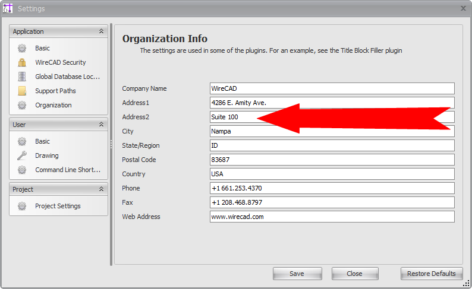Viewport: 472px width, 289px height.
Task: Click into the Phone field
Action: tap(332, 188)
